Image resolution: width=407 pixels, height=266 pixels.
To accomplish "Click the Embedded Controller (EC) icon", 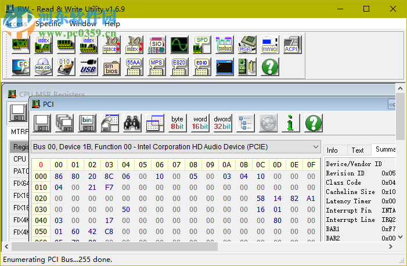I will [21, 67].
